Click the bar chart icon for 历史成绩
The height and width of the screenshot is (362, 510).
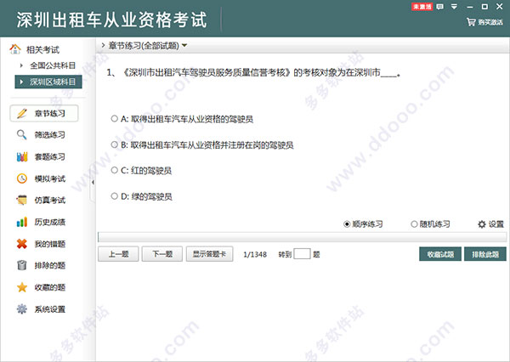tap(22, 222)
